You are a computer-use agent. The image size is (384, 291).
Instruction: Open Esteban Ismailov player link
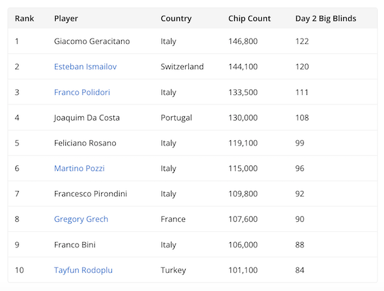(x=85, y=67)
